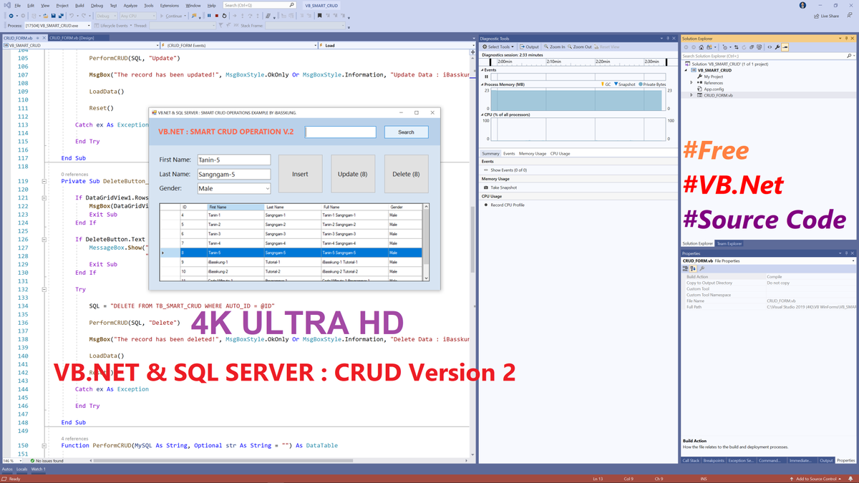The image size is (859, 483).
Task: Click View Code icon in Solution Explorer
Action: [x=770, y=47]
